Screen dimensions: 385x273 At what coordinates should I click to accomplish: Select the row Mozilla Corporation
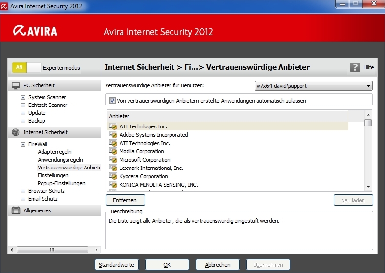coord(227,151)
